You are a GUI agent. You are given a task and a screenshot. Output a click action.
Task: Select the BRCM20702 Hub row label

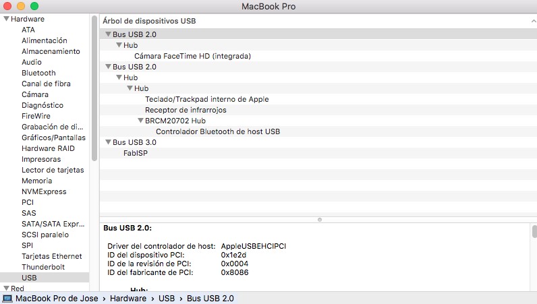click(175, 121)
